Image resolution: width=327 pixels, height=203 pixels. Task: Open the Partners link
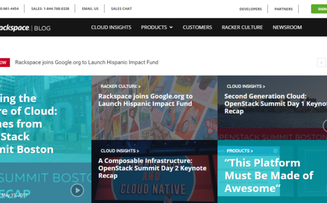pos(284,9)
